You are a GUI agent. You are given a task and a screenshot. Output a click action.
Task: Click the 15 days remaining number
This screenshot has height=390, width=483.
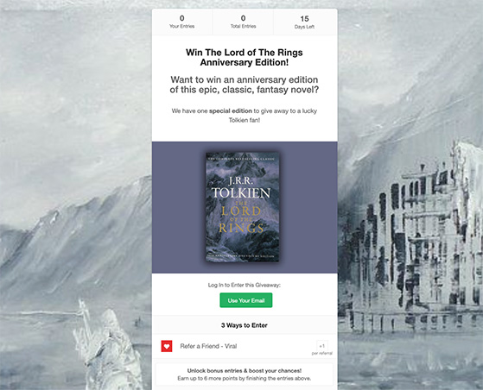[x=304, y=19]
